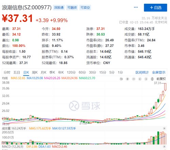Switch to the 120分 chart
Screen dimensions: 170x150
71,72
